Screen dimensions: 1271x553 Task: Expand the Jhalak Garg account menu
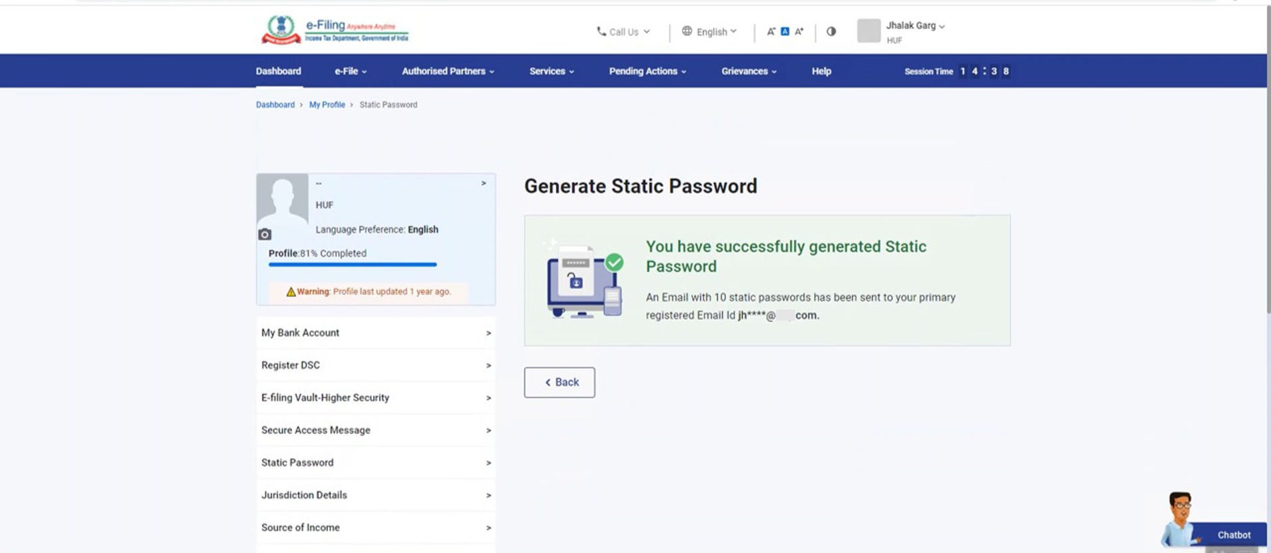915,26
